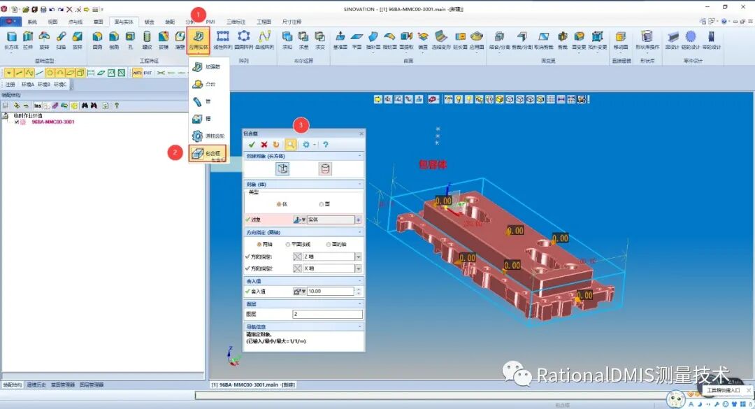
Task: Toggle the AUTO snap mode button
Action: pyautogui.click(x=137, y=73)
